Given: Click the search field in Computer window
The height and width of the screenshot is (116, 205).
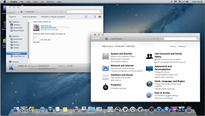Looking at the screenshot, I should pos(84,12).
